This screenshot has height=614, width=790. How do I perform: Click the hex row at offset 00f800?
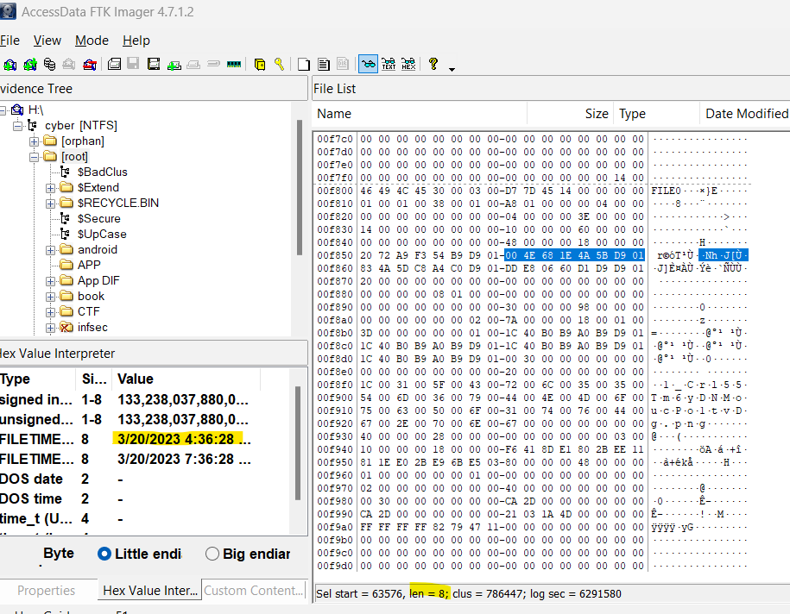pyautogui.click(x=532, y=191)
